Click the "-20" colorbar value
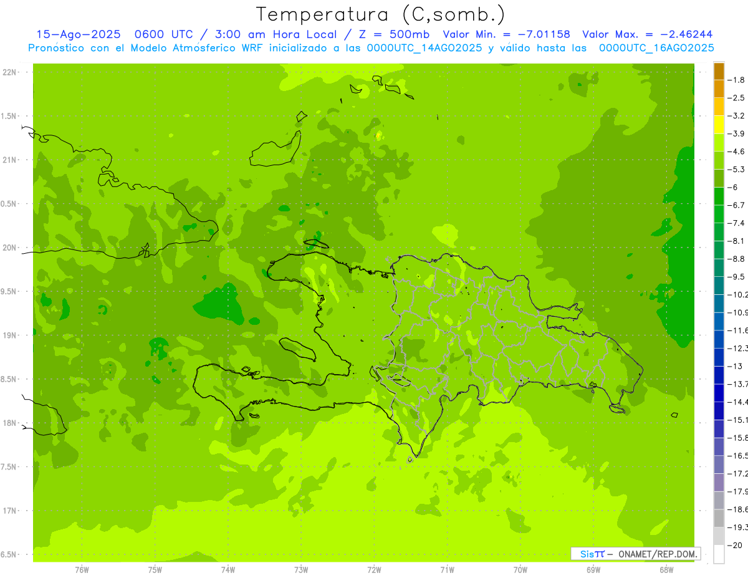Viewport: 748px width, 578px height. [x=734, y=545]
